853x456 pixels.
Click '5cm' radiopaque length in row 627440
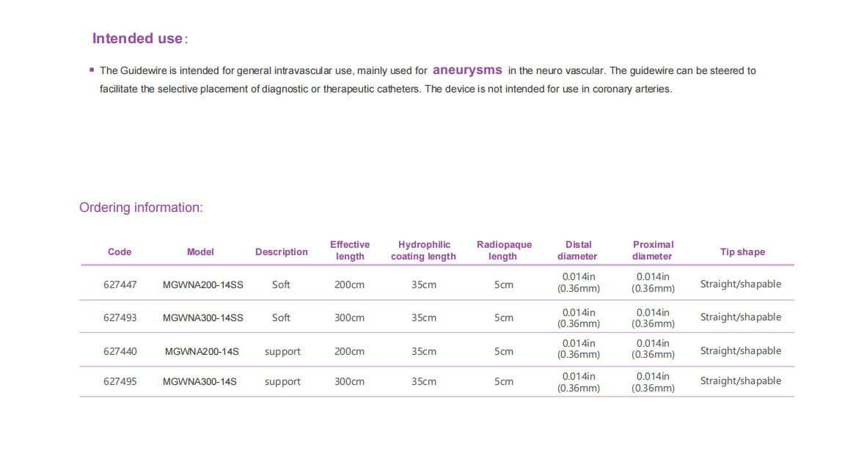(x=504, y=352)
